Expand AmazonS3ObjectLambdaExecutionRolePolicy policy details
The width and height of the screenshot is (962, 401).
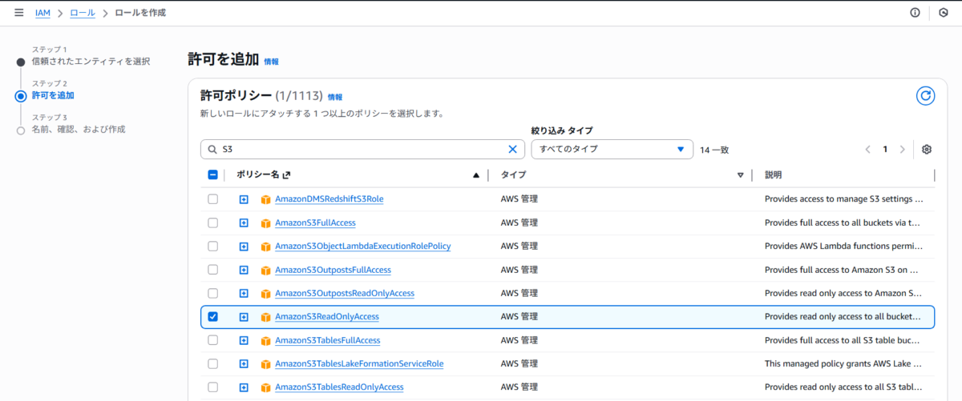[244, 247]
